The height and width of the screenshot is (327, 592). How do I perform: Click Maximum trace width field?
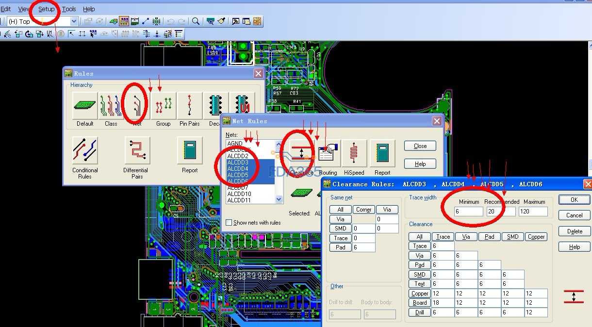pyautogui.click(x=533, y=212)
